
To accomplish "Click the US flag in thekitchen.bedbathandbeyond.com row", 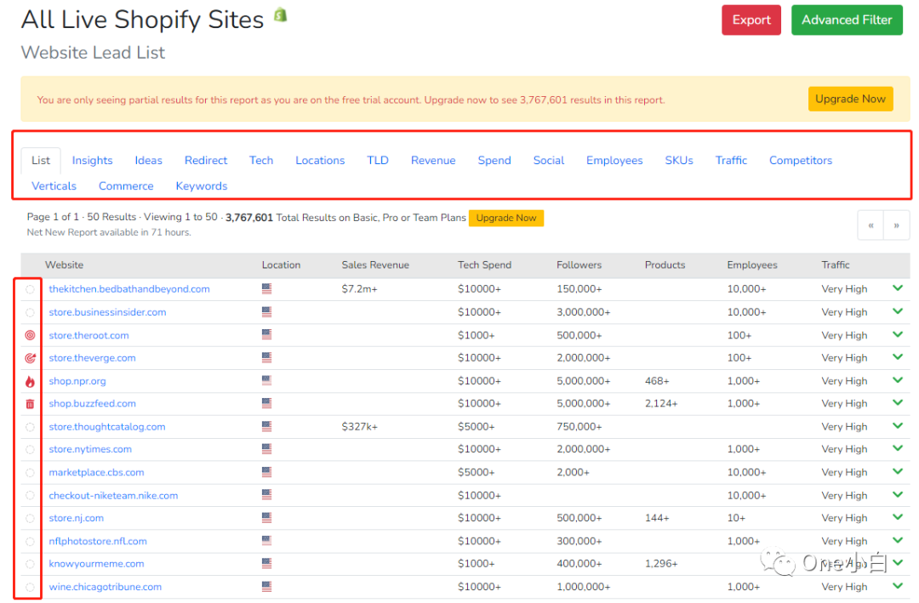I will click(267, 289).
